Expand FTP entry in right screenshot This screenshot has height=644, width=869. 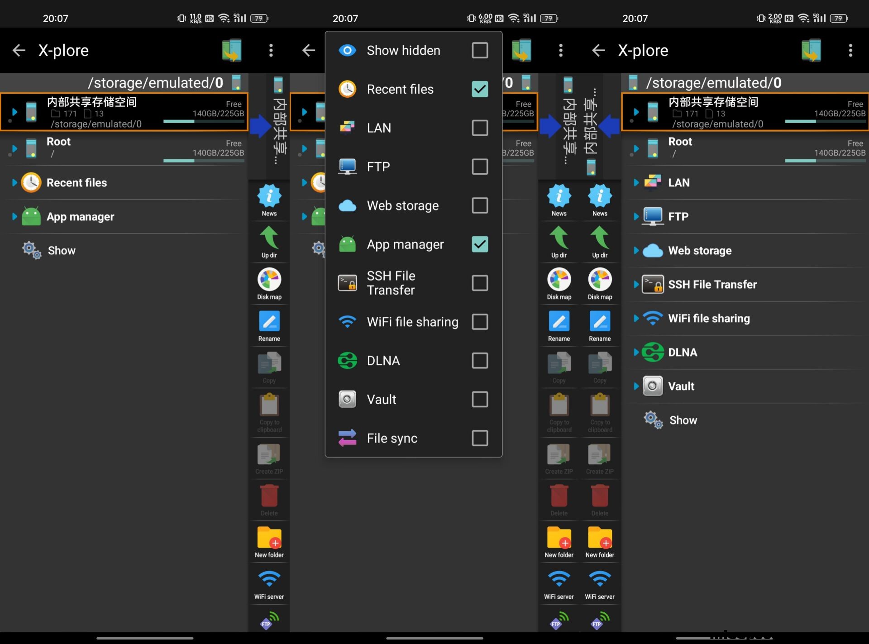pos(636,217)
